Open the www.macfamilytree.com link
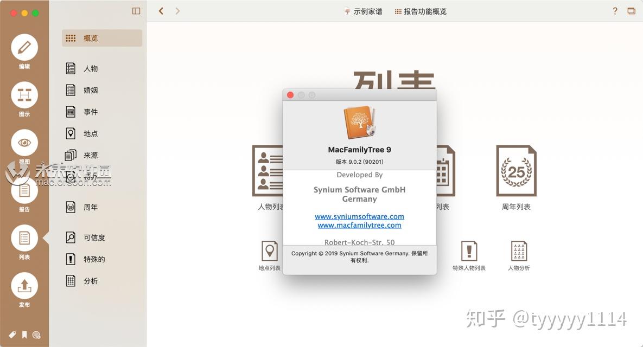 click(x=359, y=225)
